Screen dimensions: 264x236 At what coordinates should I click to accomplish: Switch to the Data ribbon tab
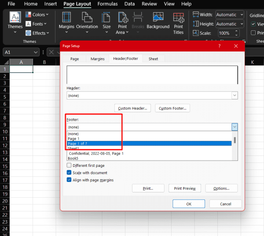click(x=129, y=4)
